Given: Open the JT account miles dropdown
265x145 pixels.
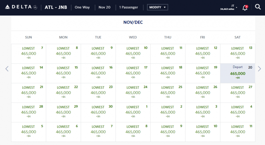Looking at the screenshot, I should (229, 7).
